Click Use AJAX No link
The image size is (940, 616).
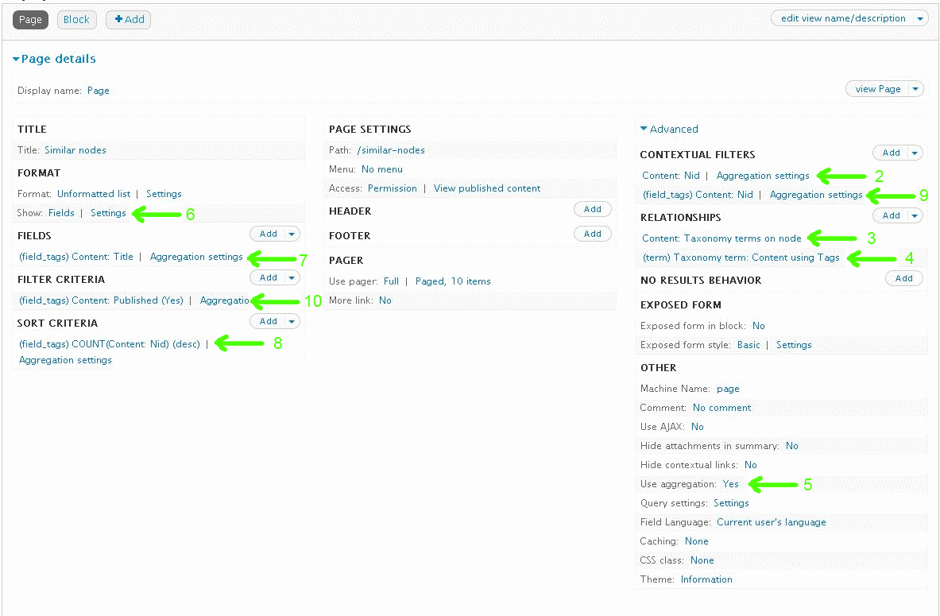coord(697,427)
